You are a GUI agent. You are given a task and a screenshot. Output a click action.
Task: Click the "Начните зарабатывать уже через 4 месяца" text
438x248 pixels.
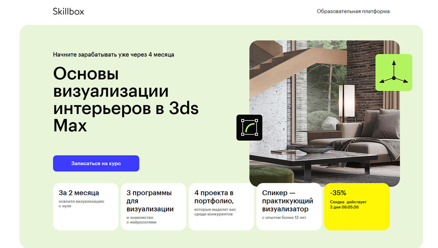(114, 55)
